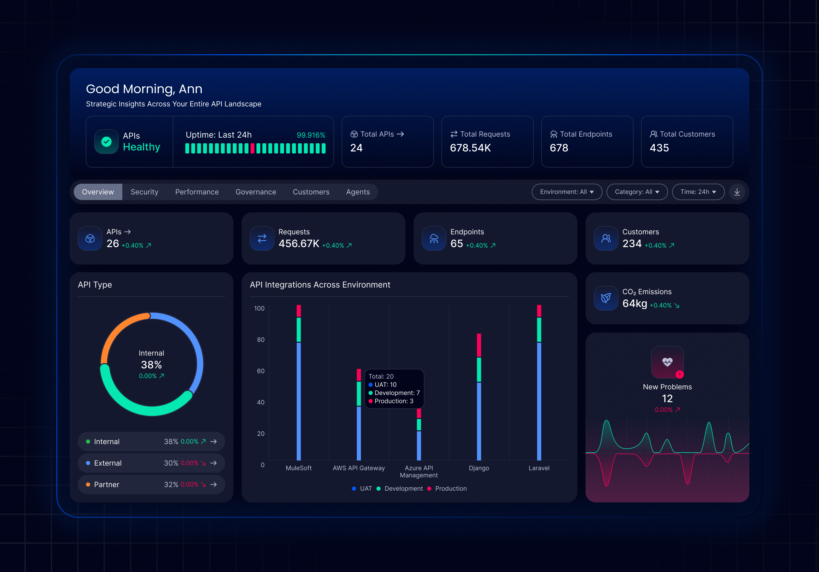This screenshot has width=819, height=572.
Task: Switch to the Security tab
Action: pyautogui.click(x=144, y=192)
